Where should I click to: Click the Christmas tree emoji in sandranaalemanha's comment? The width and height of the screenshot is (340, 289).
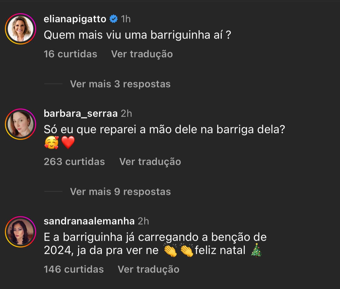point(257,250)
